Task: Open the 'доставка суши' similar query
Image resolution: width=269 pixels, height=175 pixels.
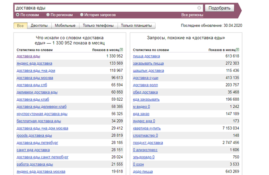Action: pyautogui.click(x=145, y=78)
